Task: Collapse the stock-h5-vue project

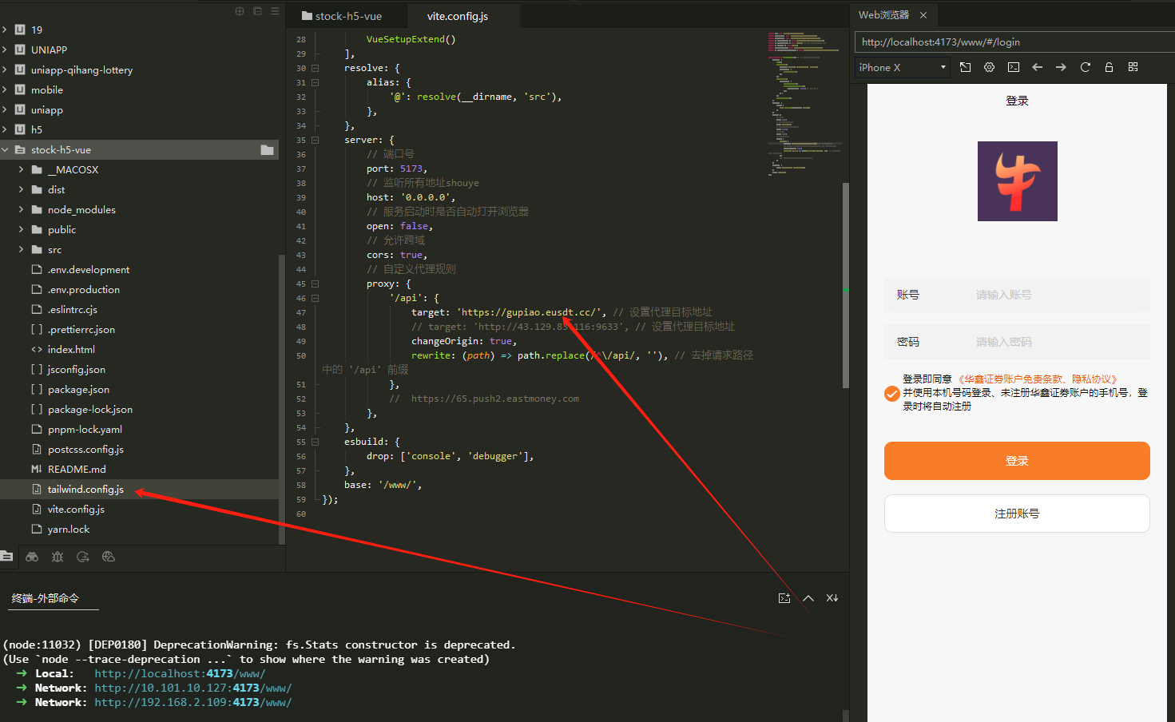Action: [5, 149]
